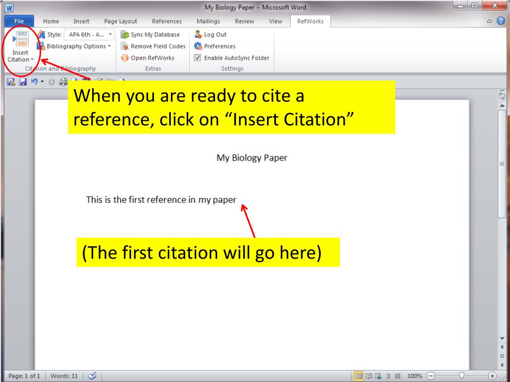Switch to the References ribbon tab
The image size is (510, 382).
167,21
